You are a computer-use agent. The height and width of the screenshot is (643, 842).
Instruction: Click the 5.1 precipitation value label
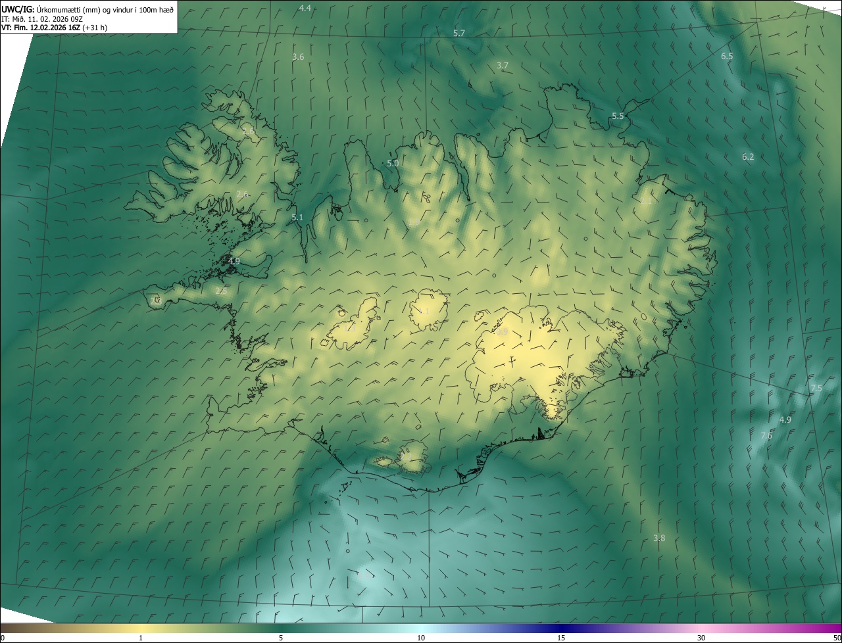click(297, 217)
